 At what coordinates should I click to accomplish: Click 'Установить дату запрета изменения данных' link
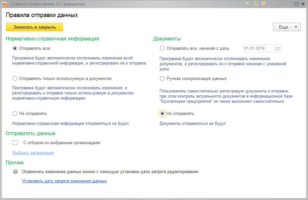[64, 181]
